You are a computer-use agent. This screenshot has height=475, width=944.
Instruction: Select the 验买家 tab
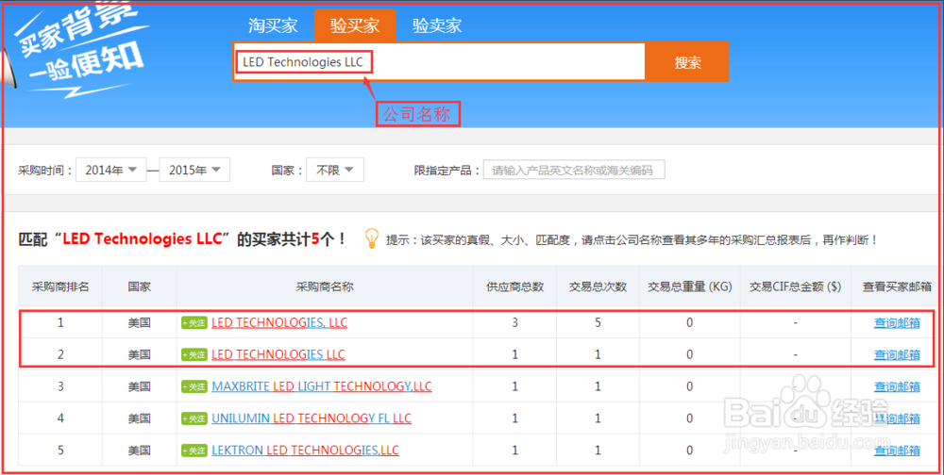point(355,25)
